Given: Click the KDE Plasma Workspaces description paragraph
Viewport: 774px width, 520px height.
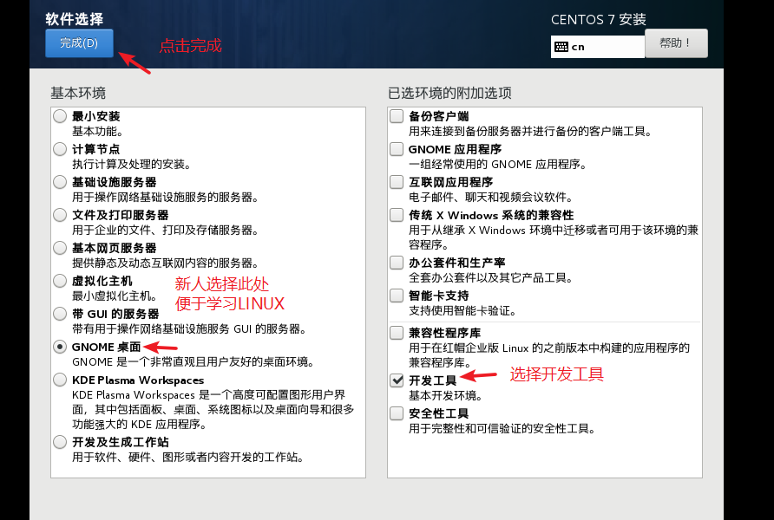Looking at the screenshot, I should tap(213, 410).
